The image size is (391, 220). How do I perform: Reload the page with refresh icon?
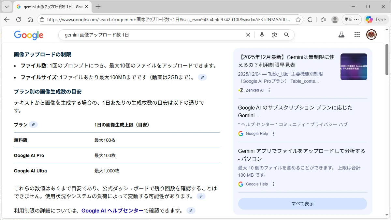(19, 20)
